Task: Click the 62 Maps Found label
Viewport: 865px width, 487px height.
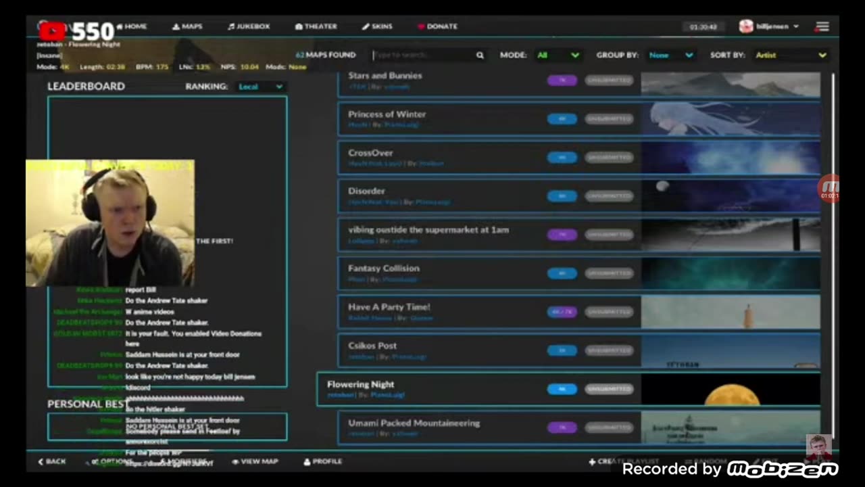Action: pos(326,55)
